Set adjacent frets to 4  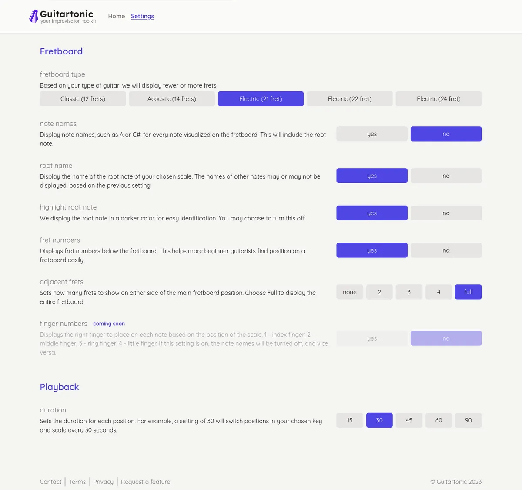point(438,292)
